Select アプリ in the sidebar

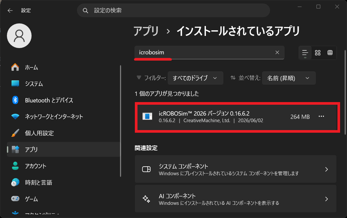coord(64,149)
